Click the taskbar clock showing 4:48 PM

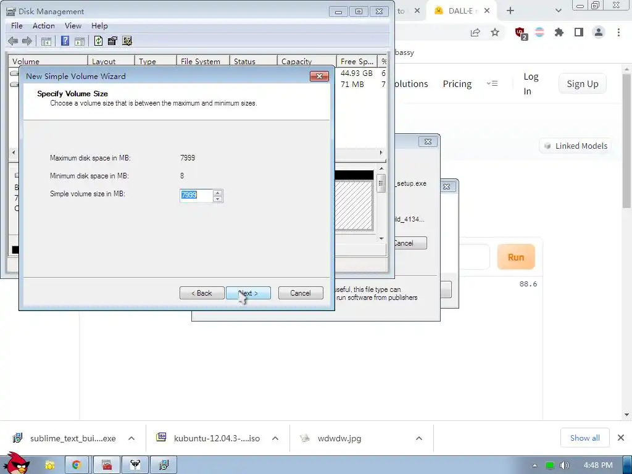[x=598, y=465]
